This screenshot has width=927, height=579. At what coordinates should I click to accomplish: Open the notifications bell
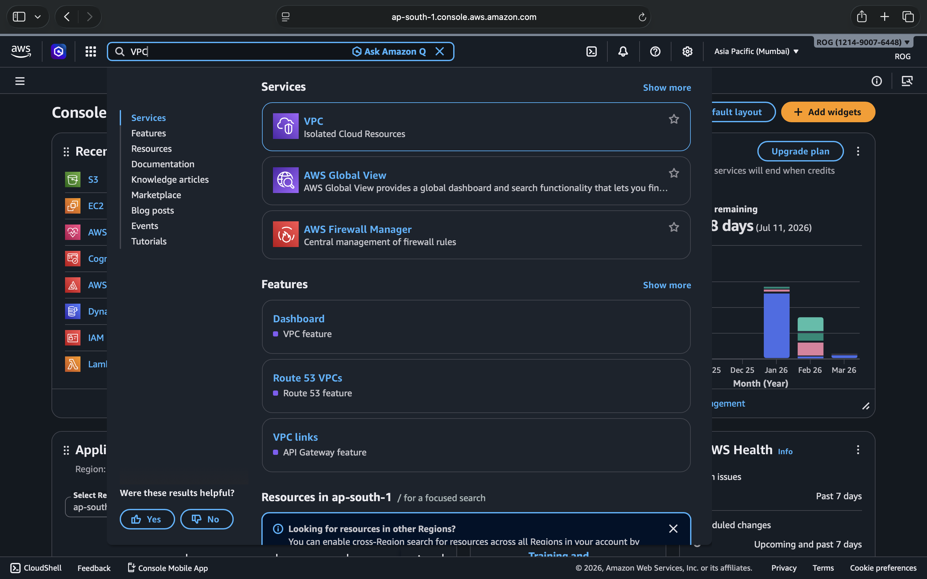[623, 51]
